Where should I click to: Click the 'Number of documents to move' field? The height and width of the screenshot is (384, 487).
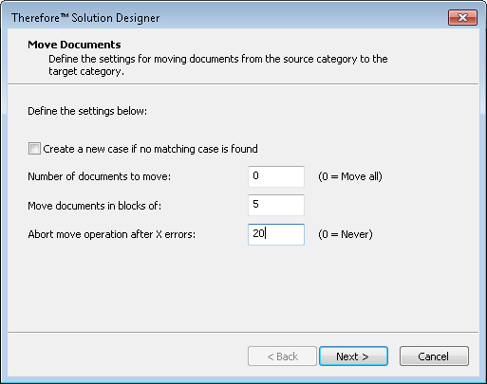coord(276,176)
